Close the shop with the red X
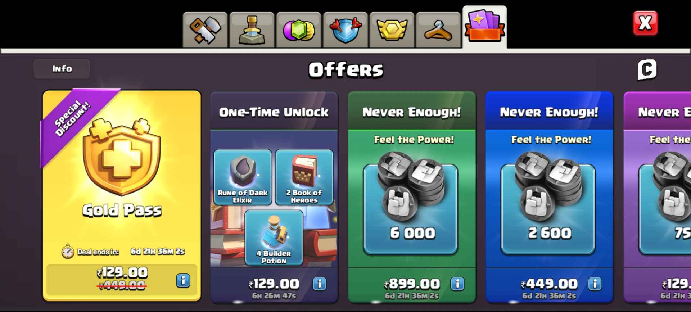The width and height of the screenshot is (691, 312). [x=645, y=23]
